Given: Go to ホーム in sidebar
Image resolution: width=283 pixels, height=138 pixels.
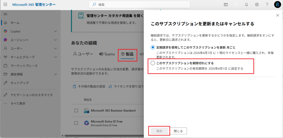Looking at the screenshot, I should 15,23.
